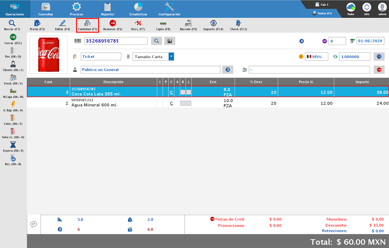The image size is (389, 248).
Task: Click the Público en General customer field
Action: (x=151, y=70)
